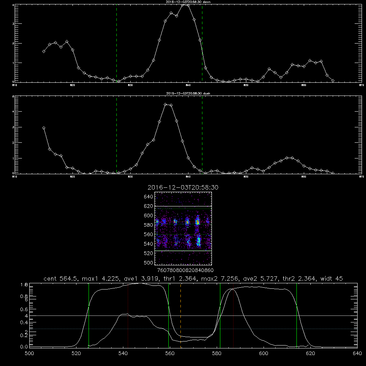Click the dotted horizontal threshold line in bottom plot
Screen dimensions: 366x366
(193, 329)
